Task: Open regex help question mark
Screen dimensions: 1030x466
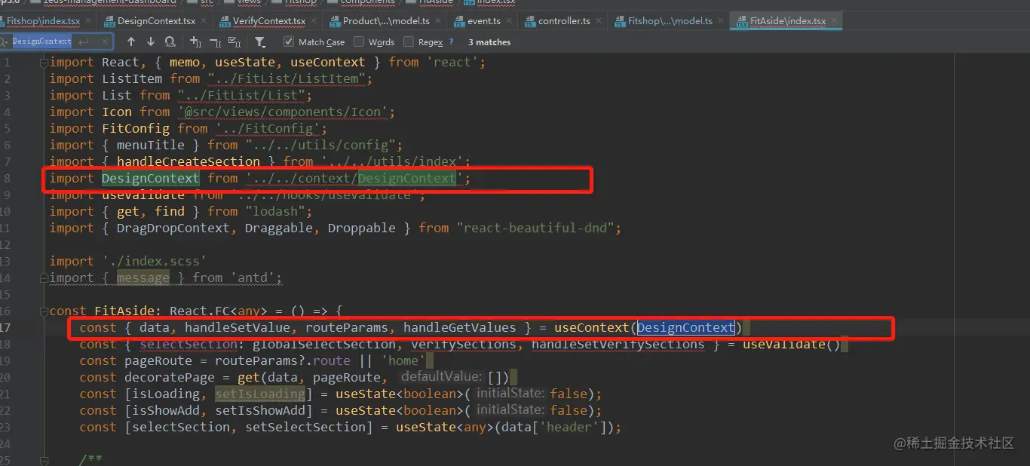Action: pyautogui.click(x=451, y=42)
